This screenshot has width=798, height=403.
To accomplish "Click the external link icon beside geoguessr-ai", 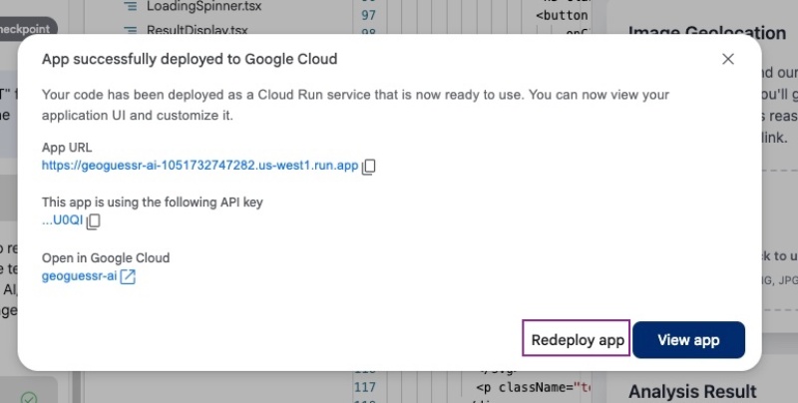I will click(128, 277).
